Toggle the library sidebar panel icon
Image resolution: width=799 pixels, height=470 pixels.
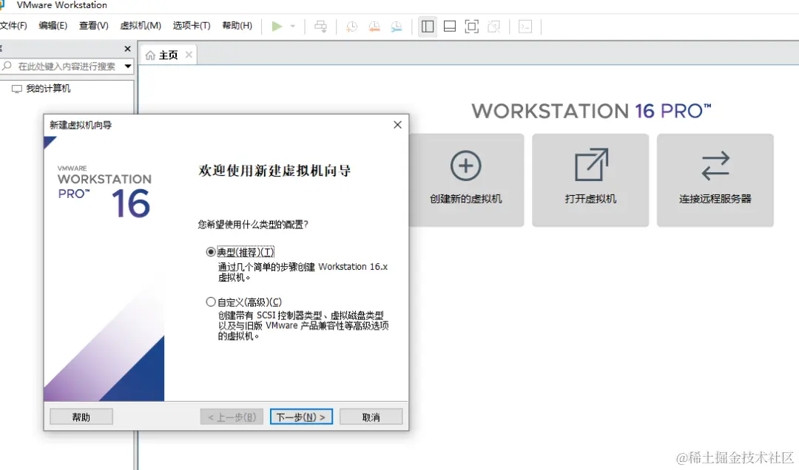428,26
